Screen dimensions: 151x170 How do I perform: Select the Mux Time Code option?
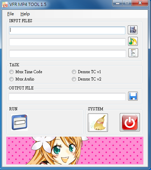click(26, 72)
